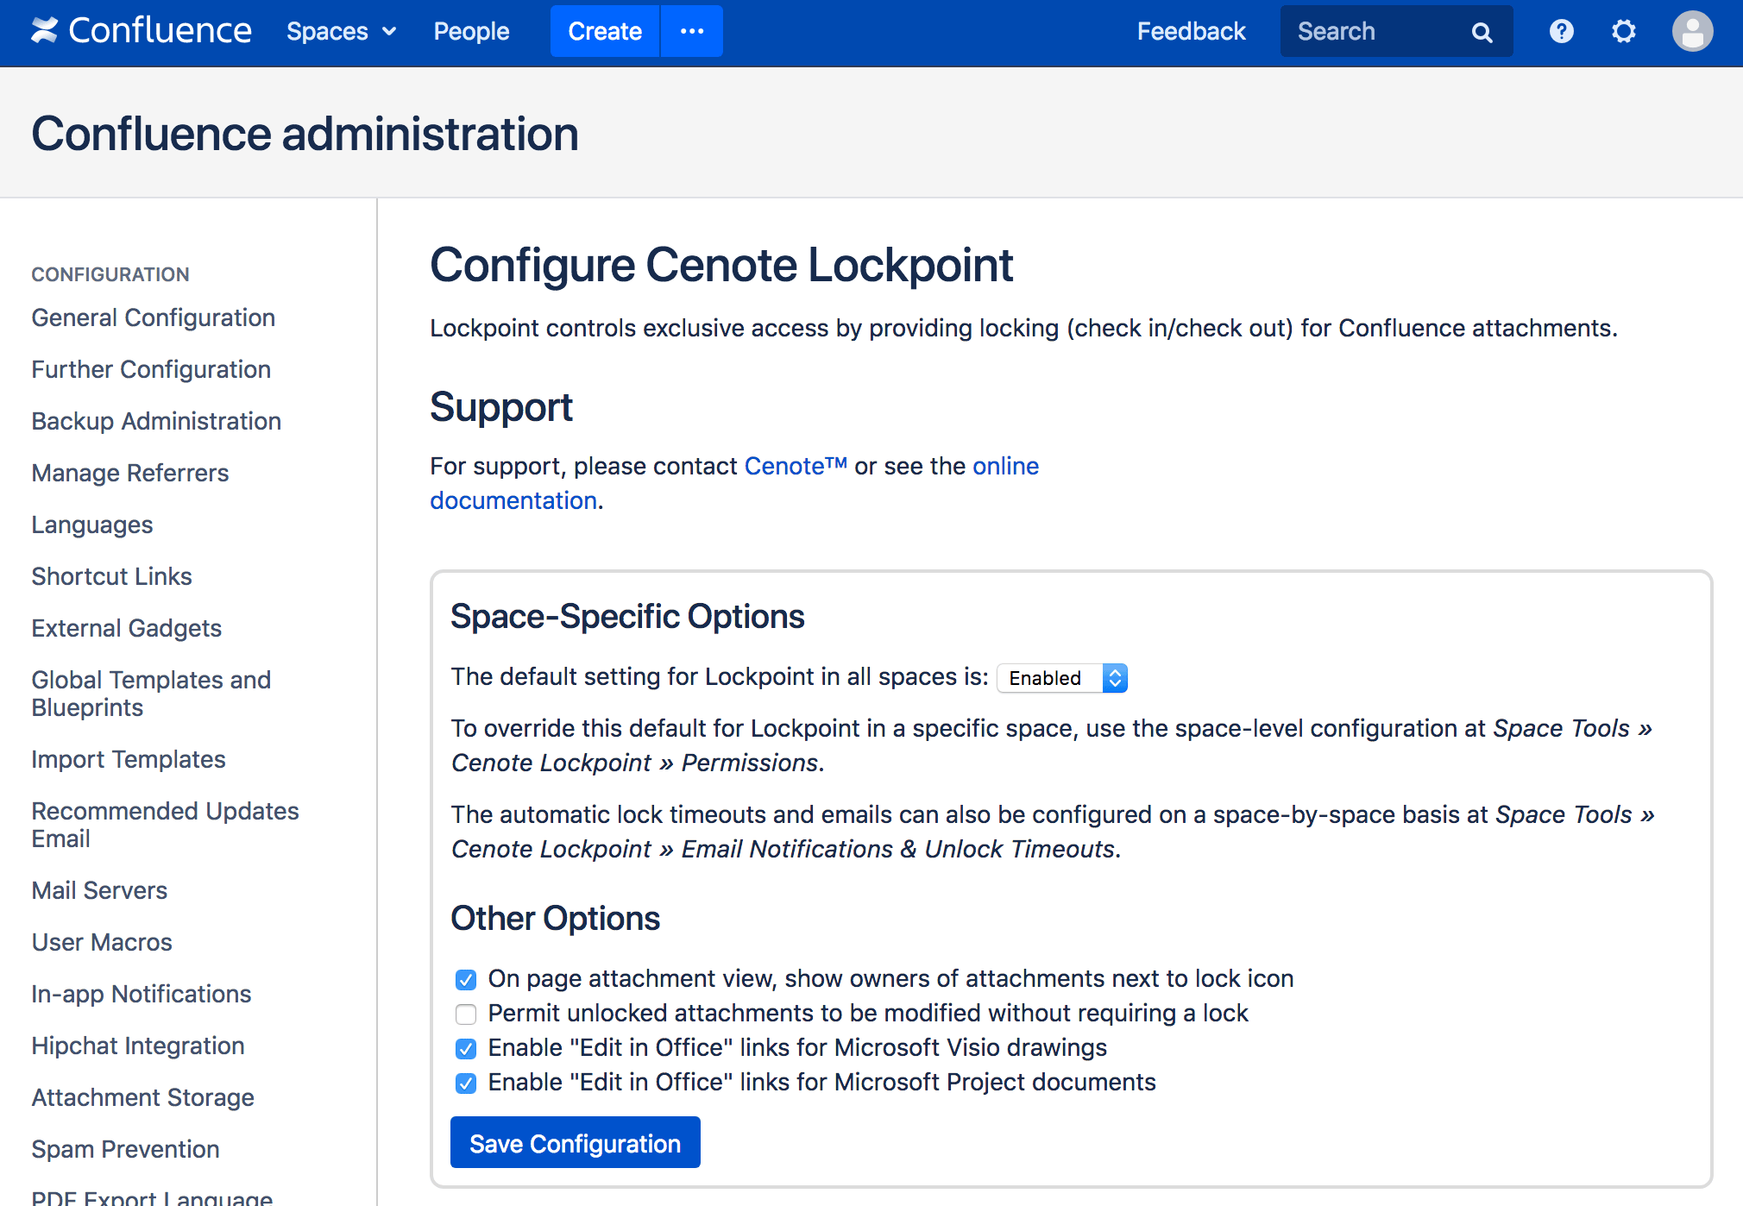The height and width of the screenshot is (1206, 1743).
Task: Open the Cenote™ support link
Action: tap(796, 466)
